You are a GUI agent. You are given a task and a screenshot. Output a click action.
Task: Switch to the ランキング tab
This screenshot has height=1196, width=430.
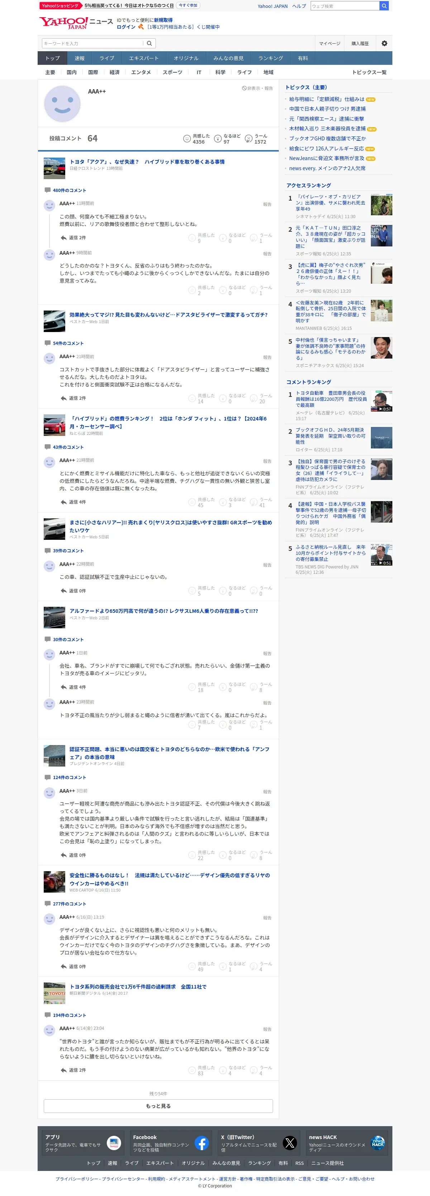(x=270, y=58)
